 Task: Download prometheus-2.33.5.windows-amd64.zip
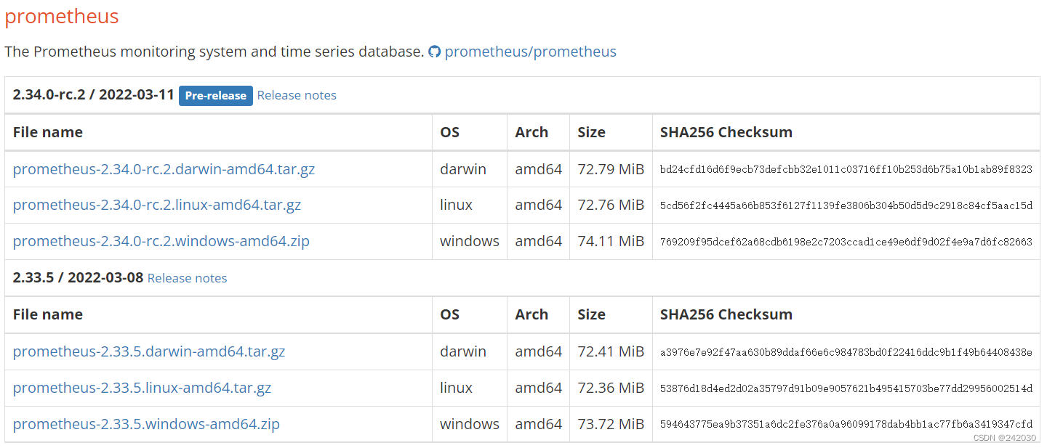[146, 424]
